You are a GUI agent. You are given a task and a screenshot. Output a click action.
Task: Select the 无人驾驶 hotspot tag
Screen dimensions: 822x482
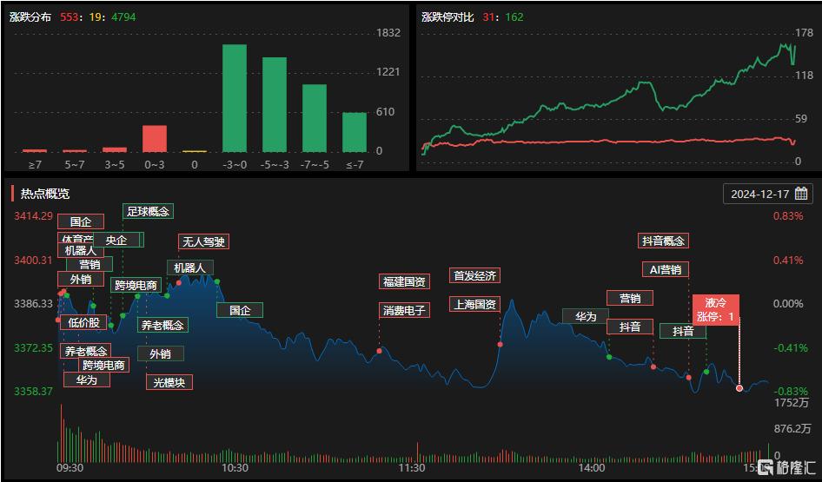click(202, 241)
